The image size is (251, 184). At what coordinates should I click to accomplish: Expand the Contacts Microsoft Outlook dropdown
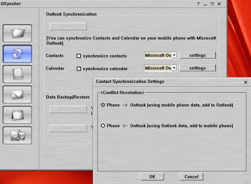click(x=174, y=55)
